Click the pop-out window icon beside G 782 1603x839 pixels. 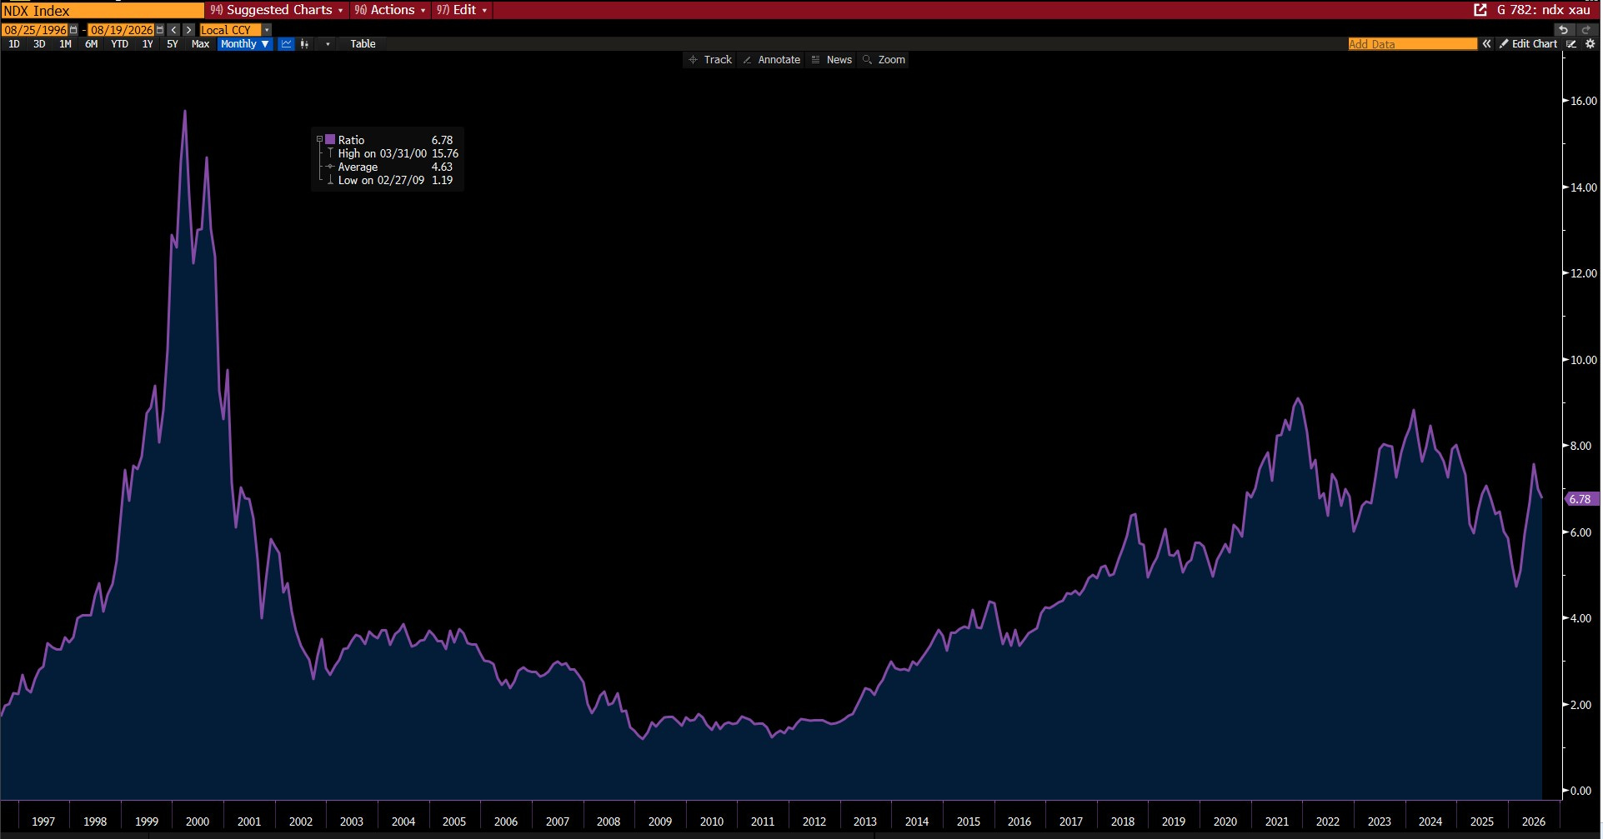[1480, 10]
